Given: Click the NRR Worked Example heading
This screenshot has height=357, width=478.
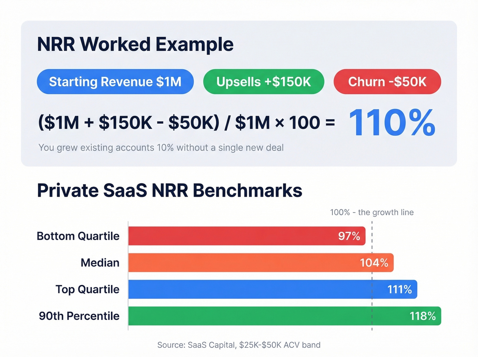Looking at the screenshot, I should [x=135, y=44].
